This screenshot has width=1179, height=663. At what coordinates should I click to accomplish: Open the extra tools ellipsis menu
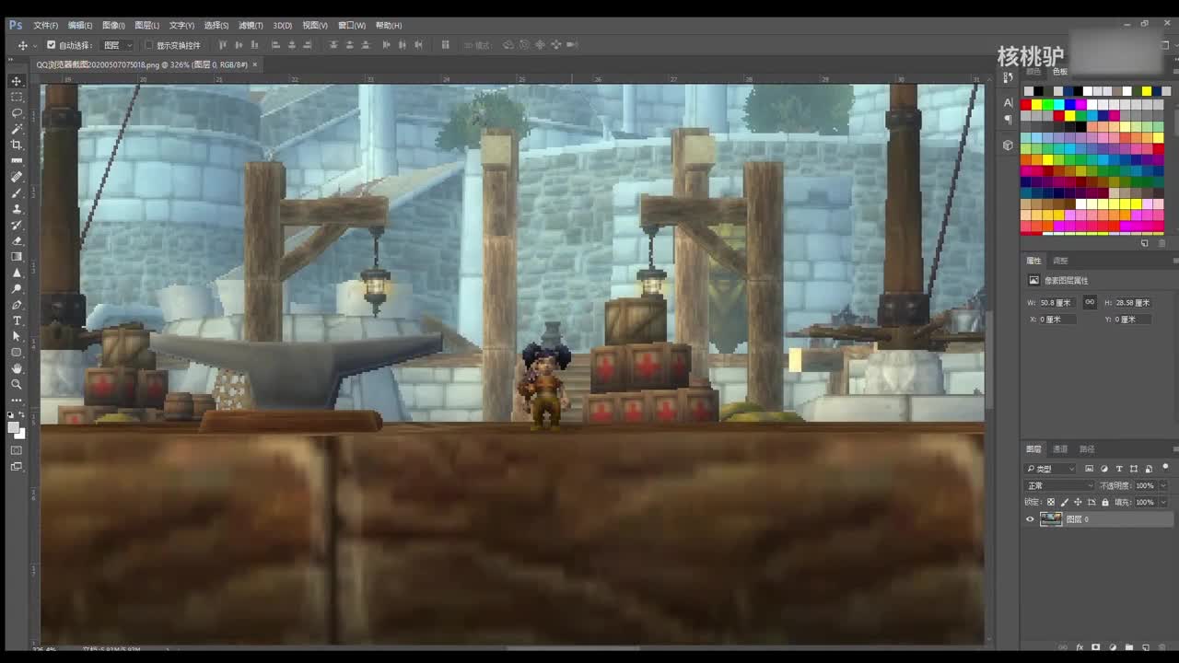17,401
